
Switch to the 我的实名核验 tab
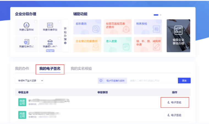click(x=81, y=68)
